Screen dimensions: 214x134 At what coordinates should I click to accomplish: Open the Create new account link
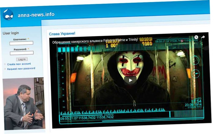point(19,64)
